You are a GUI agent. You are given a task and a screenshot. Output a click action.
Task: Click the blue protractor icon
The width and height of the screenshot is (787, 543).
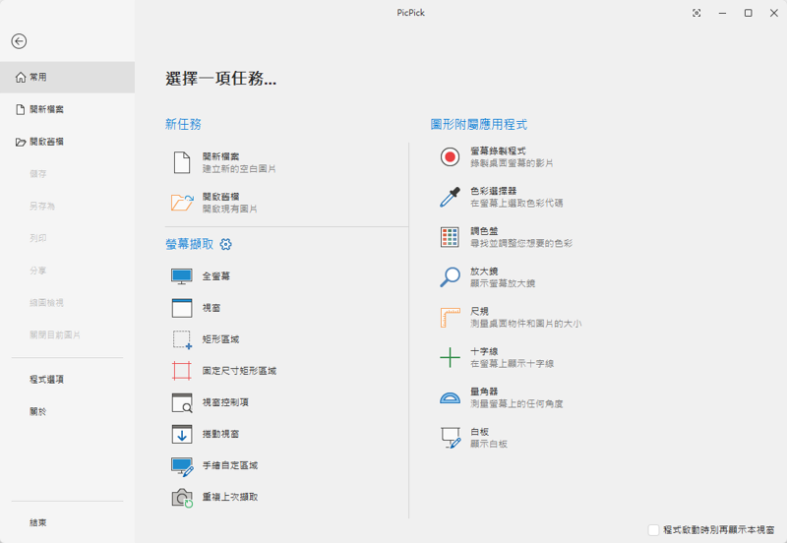450,398
